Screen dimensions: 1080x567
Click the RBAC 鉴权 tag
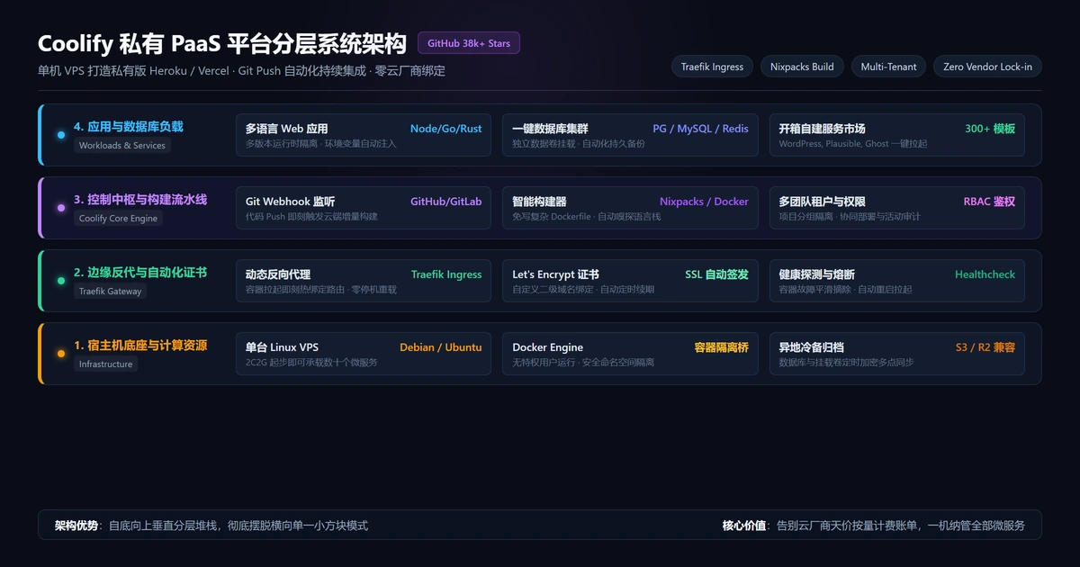click(989, 202)
